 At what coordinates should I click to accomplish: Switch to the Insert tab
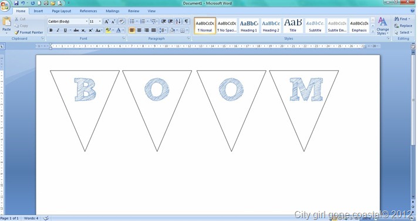tap(38, 11)
